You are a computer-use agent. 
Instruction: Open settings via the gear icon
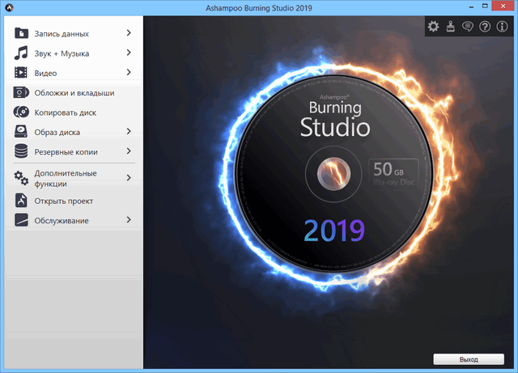pos(433,27)
